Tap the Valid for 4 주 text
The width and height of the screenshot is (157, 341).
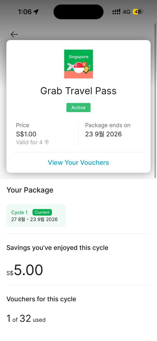(32, 142)
